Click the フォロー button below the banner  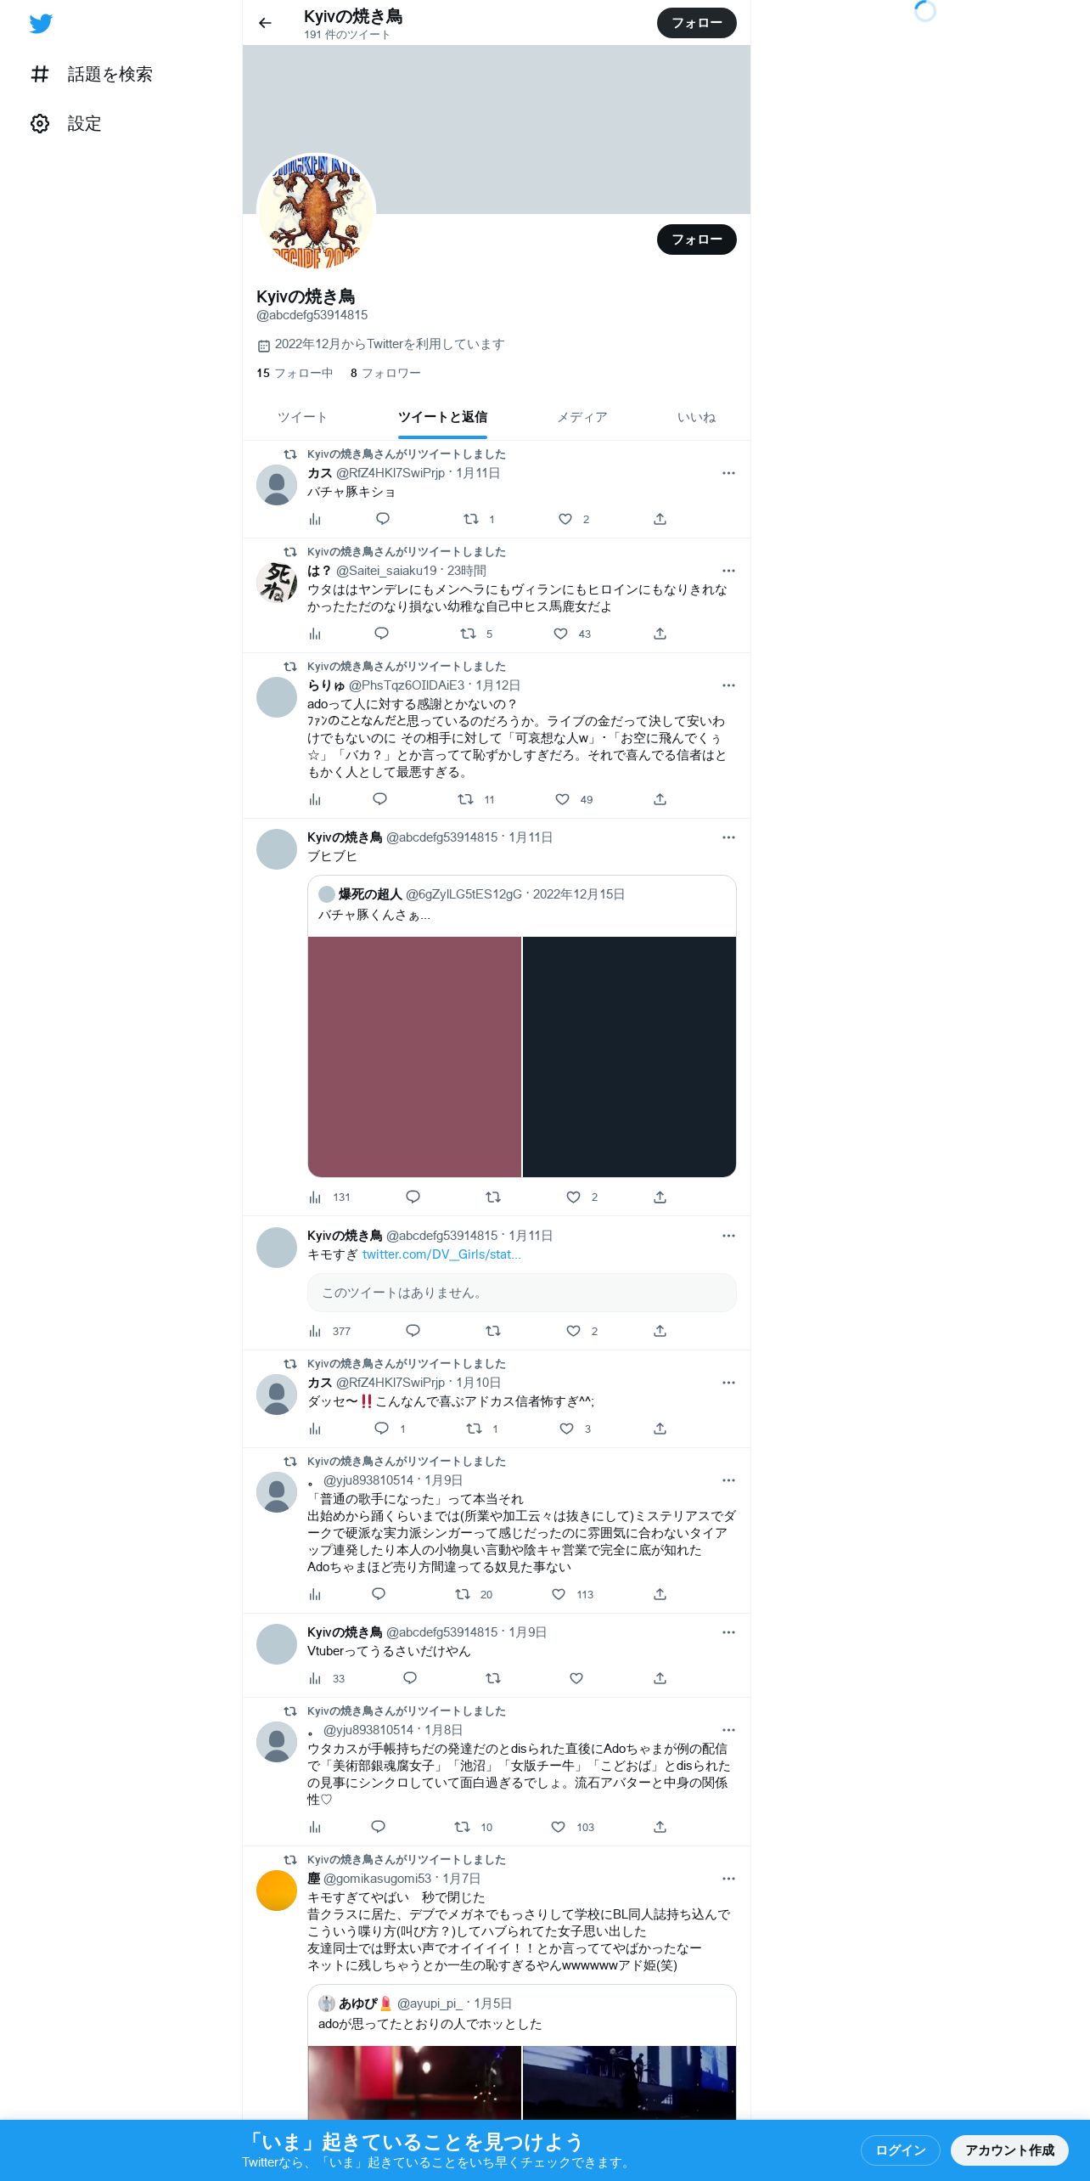[697, 240]
